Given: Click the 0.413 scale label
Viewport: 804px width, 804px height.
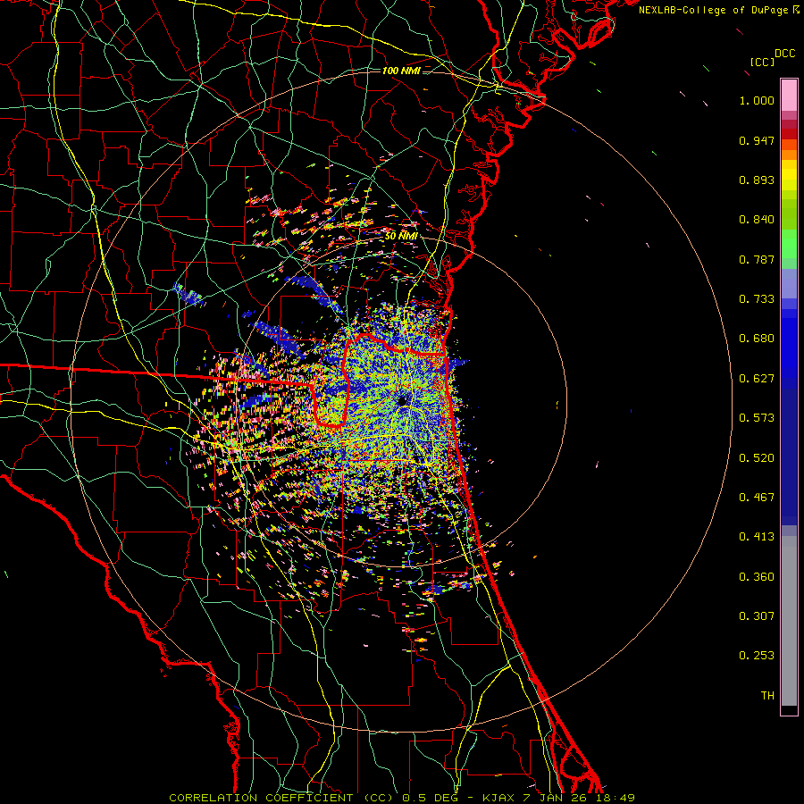Looking at the screenshot, I should coord(757,537).
